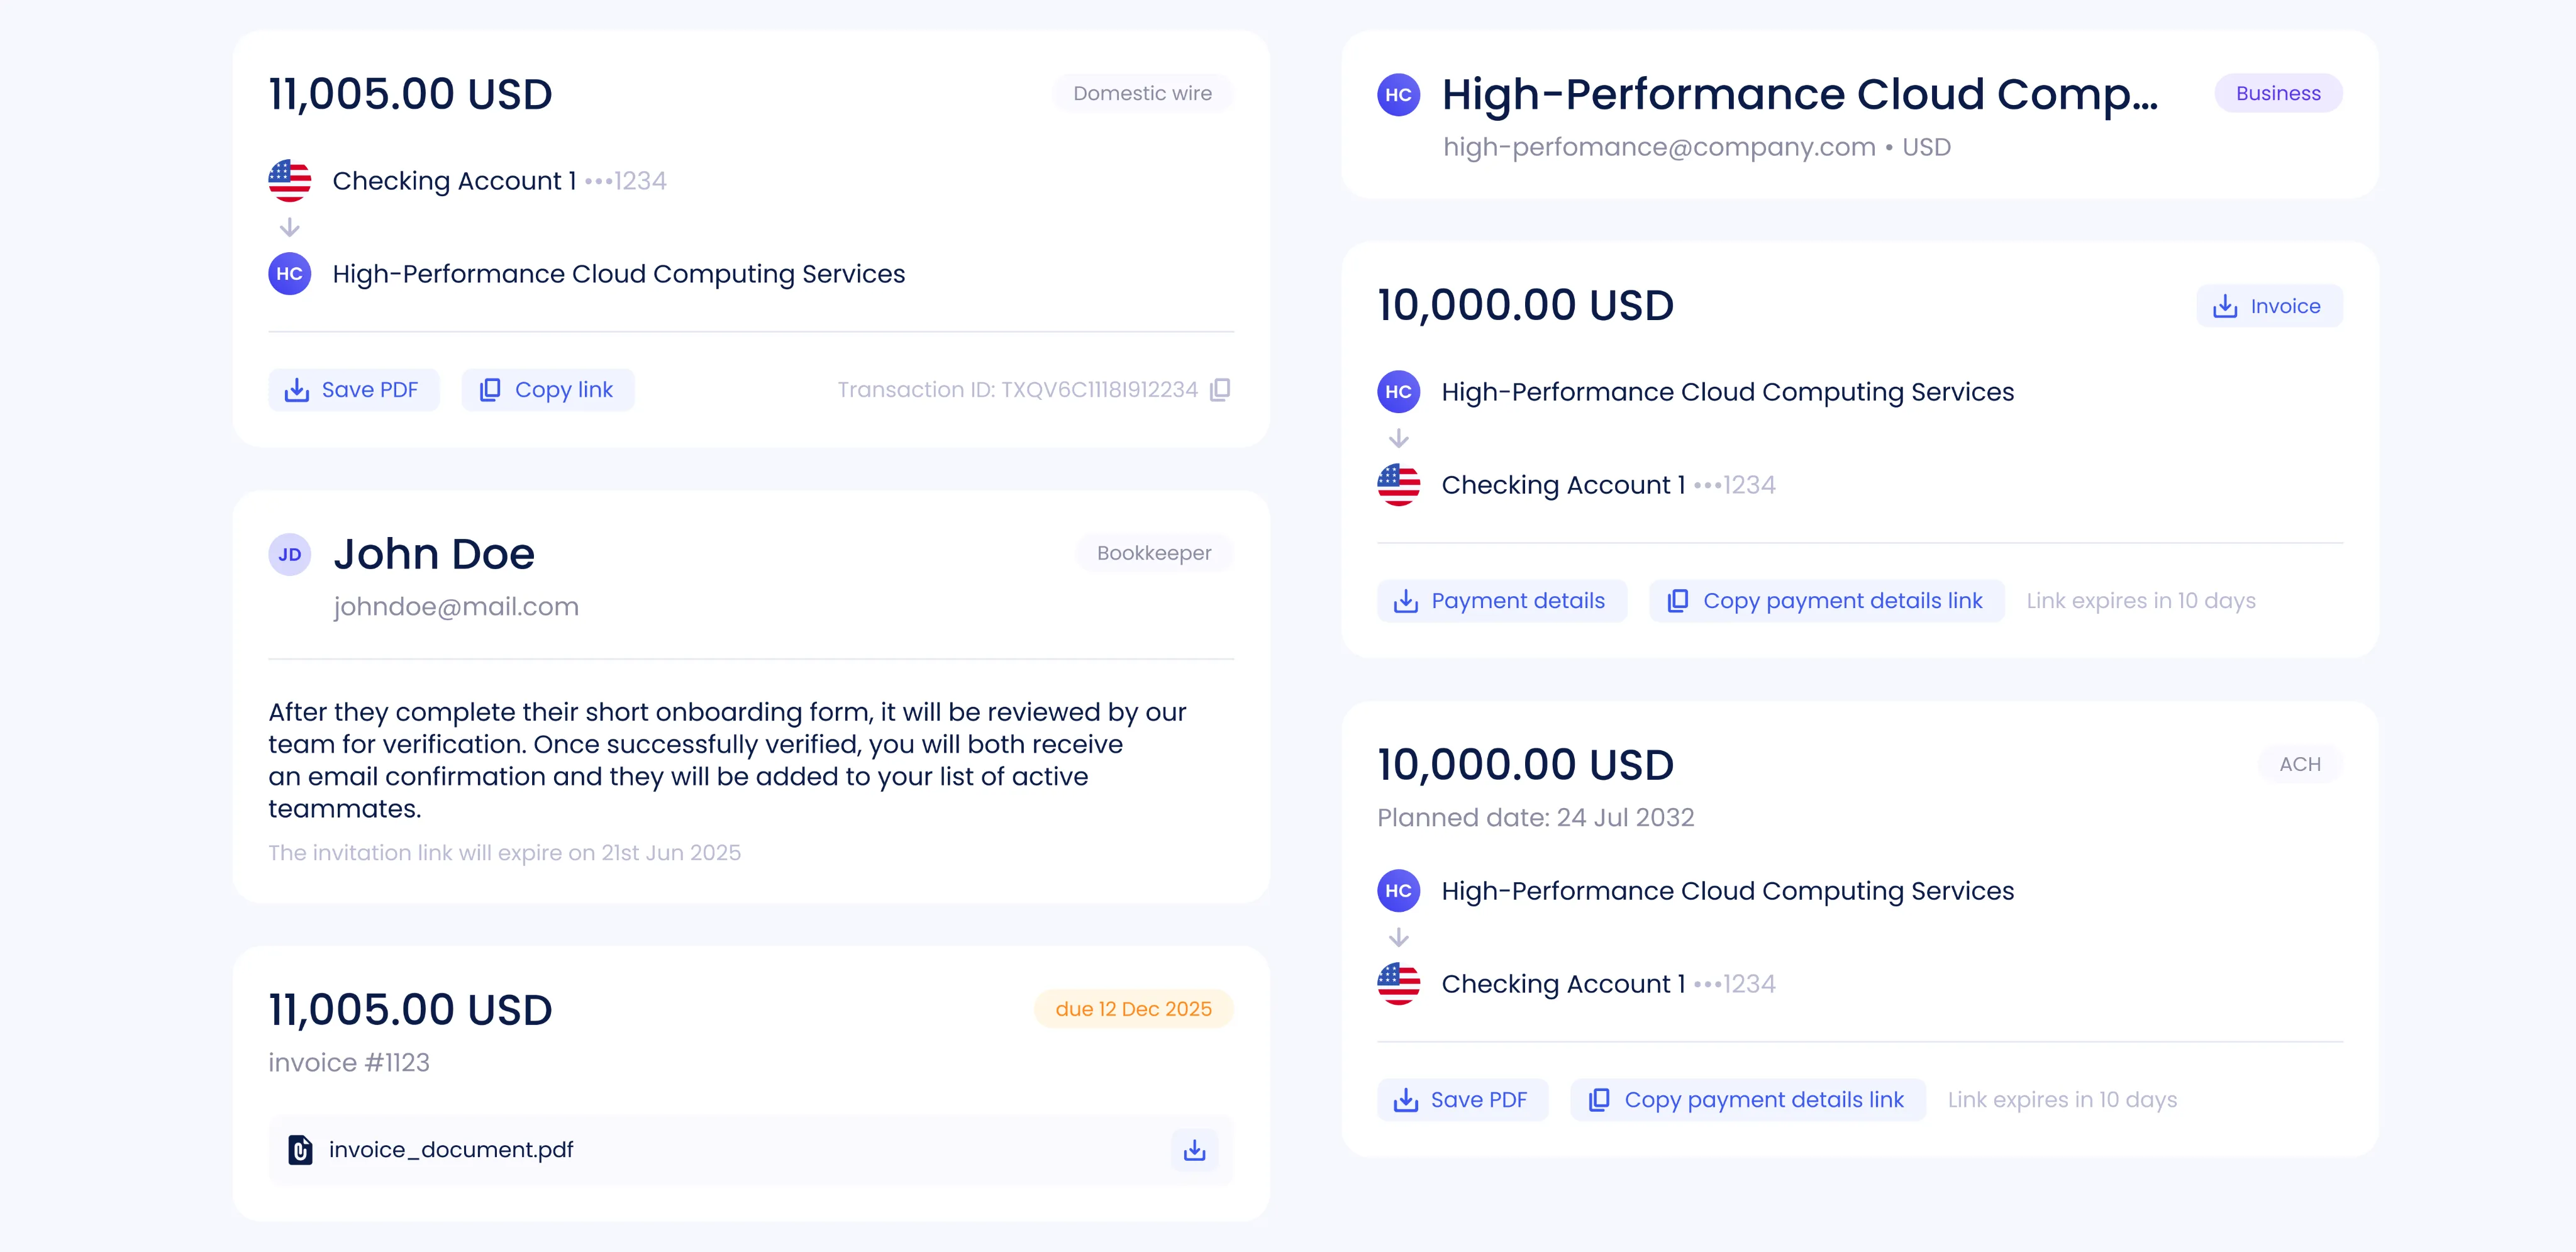
Task: Click the JD avatar next to John Doe
Action: point(290,555)
